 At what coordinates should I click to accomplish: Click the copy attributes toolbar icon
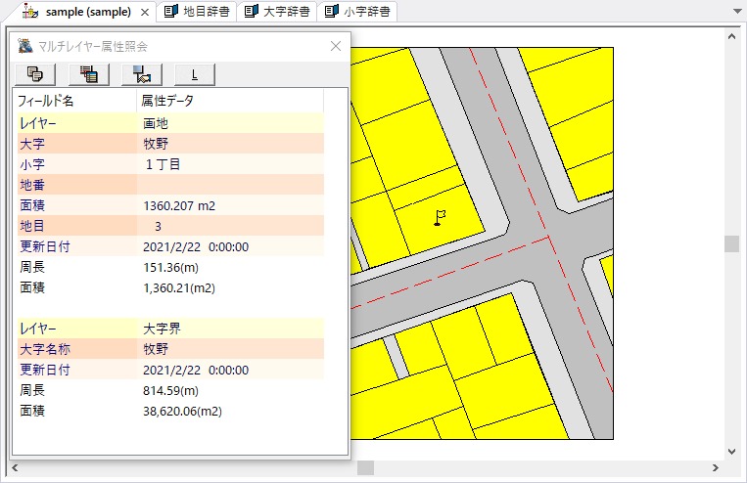[x=35, y=74]
